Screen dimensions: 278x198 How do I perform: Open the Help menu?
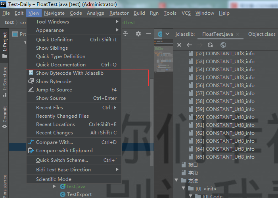[224, 13]
